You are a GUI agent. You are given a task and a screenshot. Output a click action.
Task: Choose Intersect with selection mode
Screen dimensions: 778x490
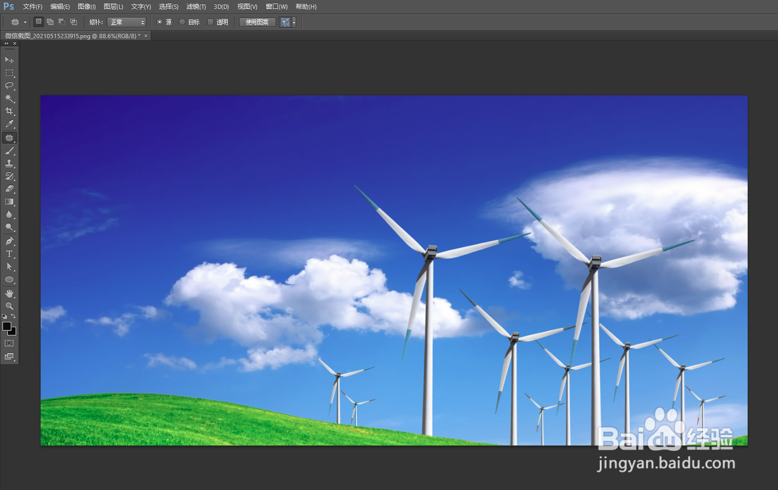click(x=74, y=22)
